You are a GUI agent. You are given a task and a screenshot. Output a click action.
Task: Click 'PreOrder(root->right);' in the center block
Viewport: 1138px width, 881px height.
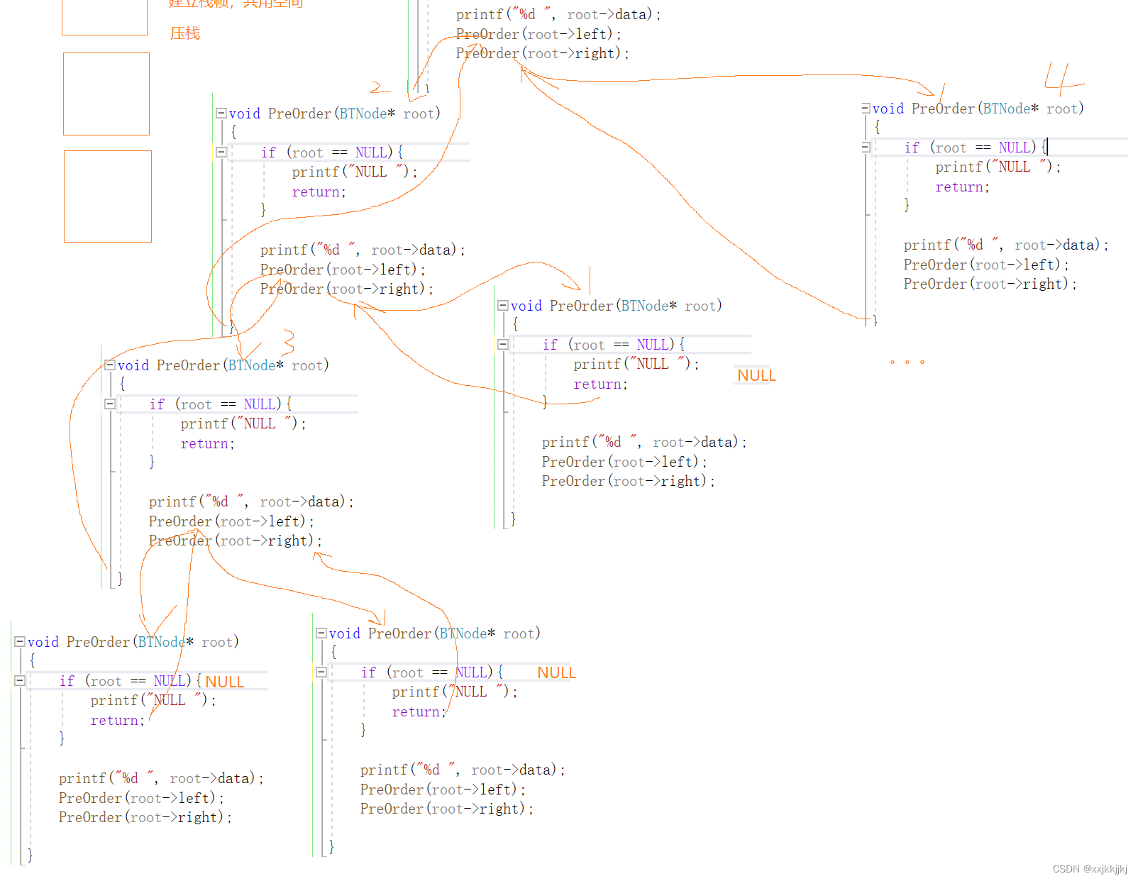click(x=629, y=481)
